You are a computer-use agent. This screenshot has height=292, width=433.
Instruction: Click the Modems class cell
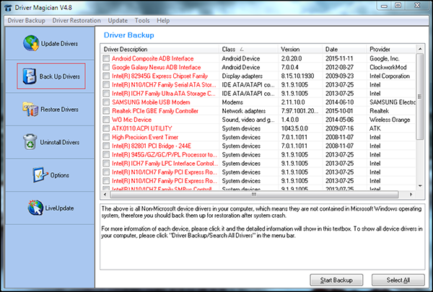(x=232, y=102)
